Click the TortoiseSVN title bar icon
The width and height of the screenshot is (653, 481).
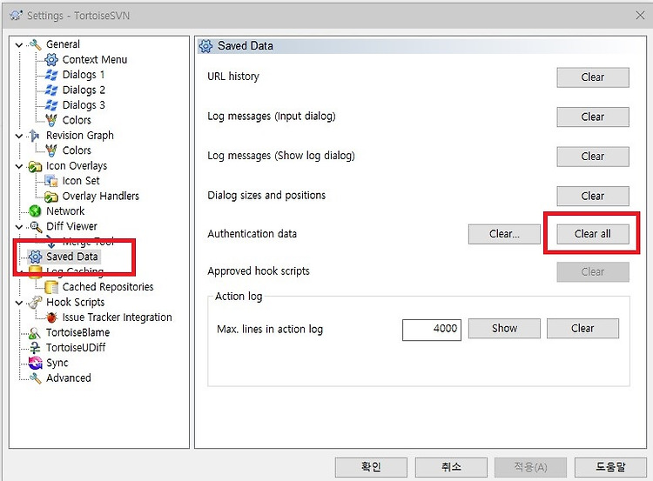tap(16, 16)
